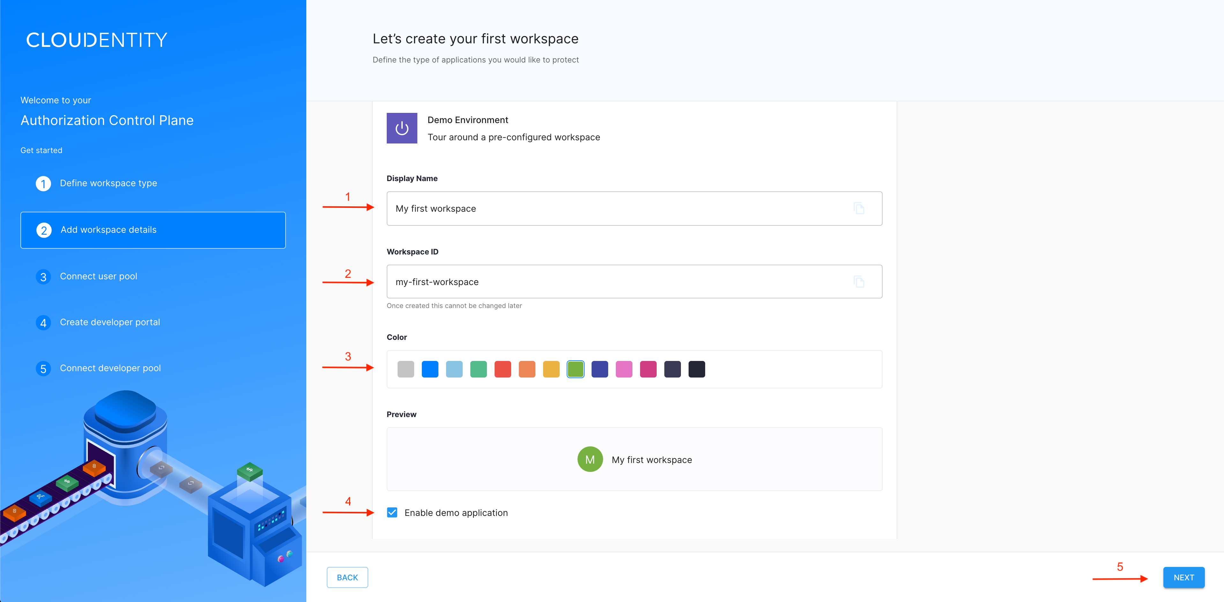
Task: Pick the orange color swatch
Action: click(527, 369)
